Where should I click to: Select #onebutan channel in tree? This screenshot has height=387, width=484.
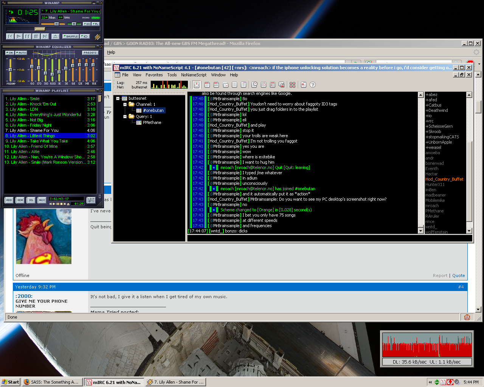[x=153, y=110]
